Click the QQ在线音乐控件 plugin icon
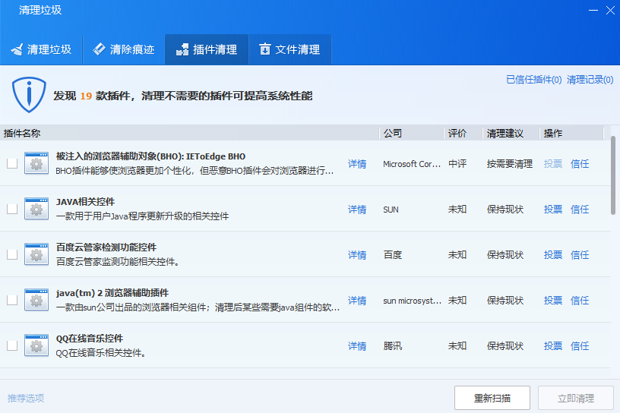This screenshot has width=620, height=413. click(36, 345)
